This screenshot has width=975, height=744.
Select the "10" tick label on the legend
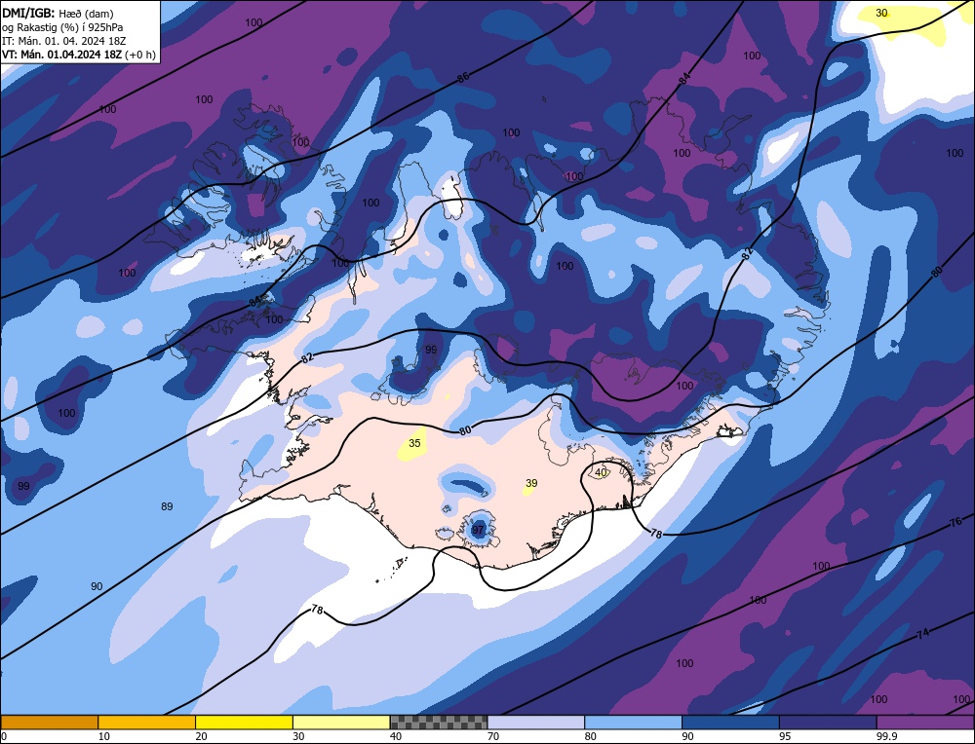(x=104, y=737)
